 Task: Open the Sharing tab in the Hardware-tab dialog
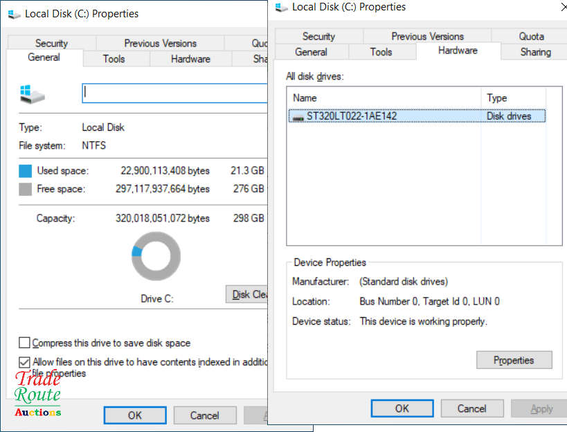click(535, 52)
